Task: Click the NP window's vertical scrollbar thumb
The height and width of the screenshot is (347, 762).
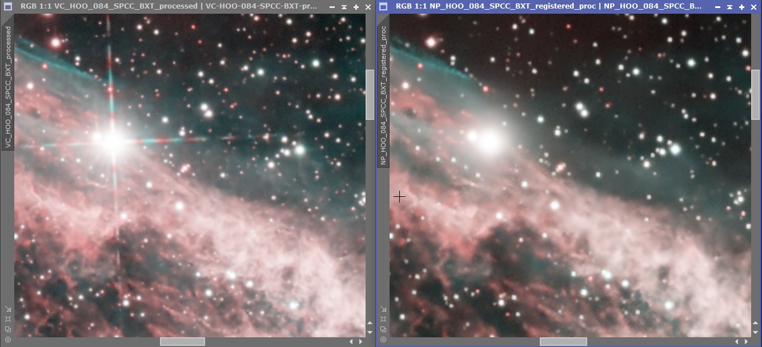Action: 756,94
